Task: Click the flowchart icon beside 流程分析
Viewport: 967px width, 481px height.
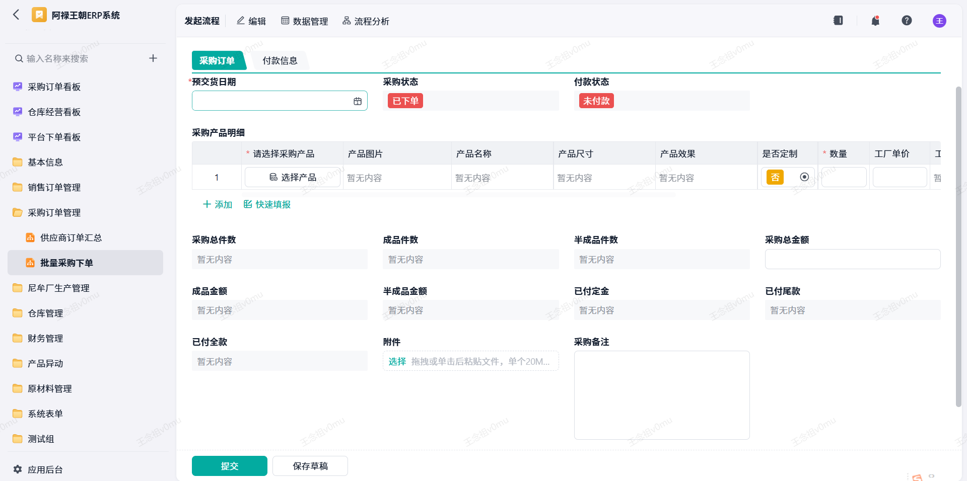Action: click(347, 21)
